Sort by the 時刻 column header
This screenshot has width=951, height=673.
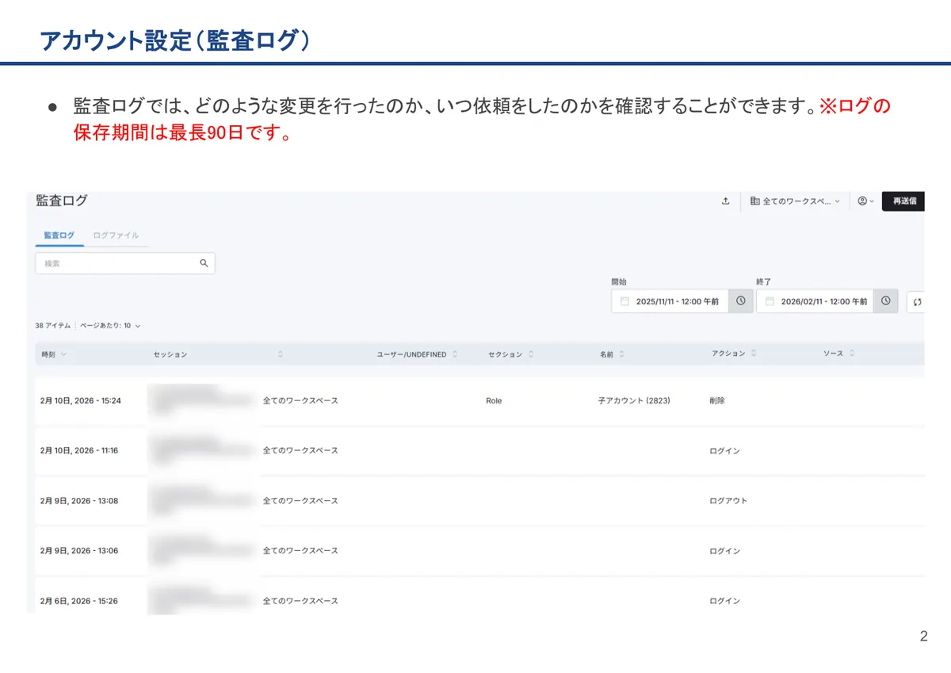click(54, 354)
